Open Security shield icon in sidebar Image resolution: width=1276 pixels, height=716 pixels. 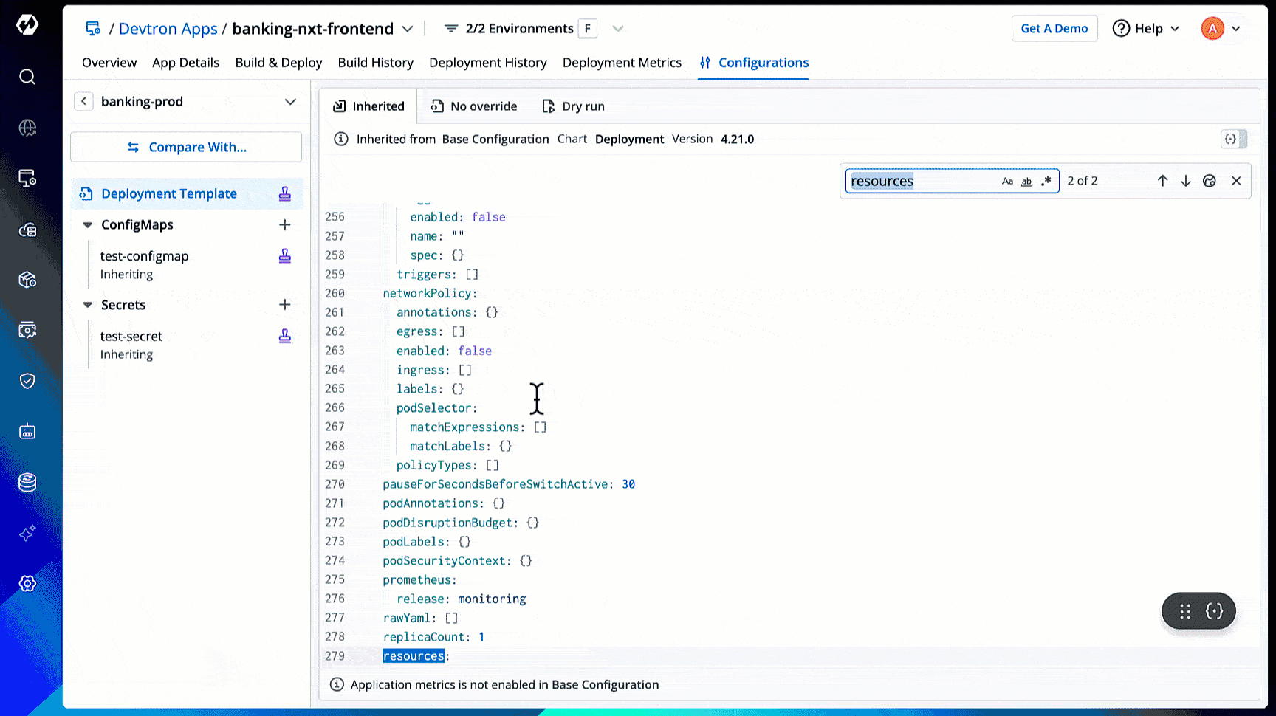27,381
